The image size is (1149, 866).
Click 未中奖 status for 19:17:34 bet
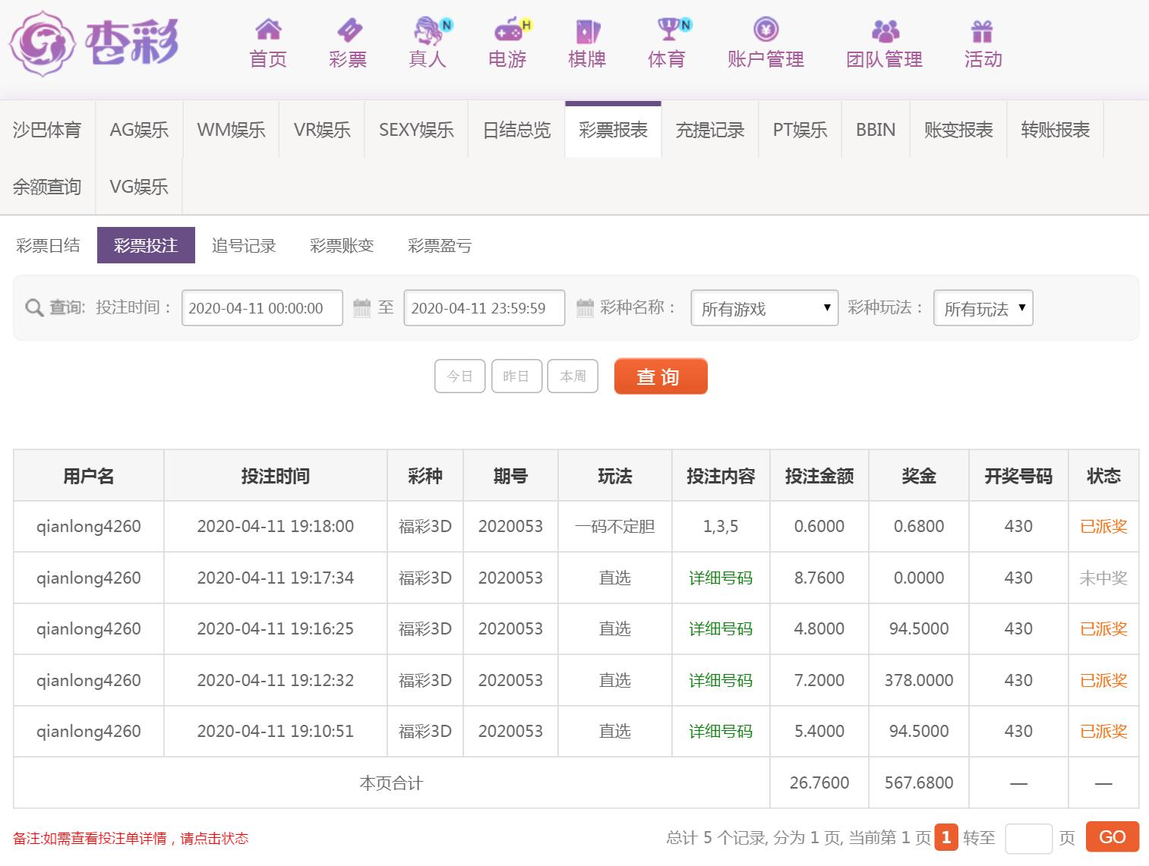(1103, 578)
